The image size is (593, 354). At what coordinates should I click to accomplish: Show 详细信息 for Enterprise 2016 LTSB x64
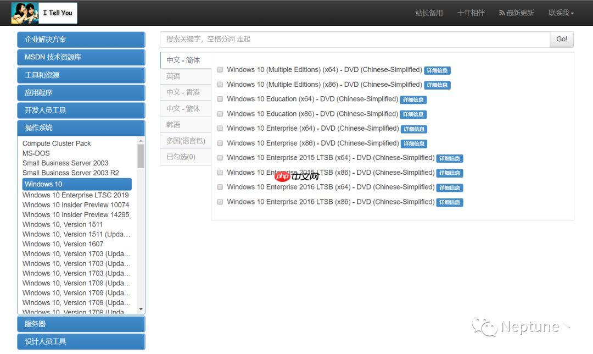(x=450, y=188)
